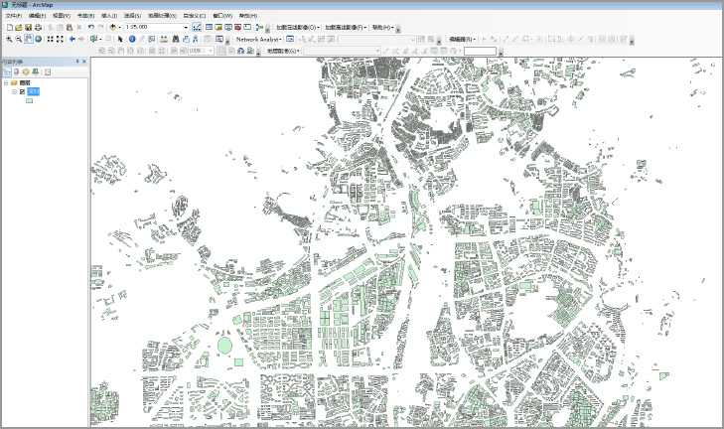This screenshot has width=724, height=429.
Task: Collapse the highlighted layer's tree node
Action: point(14,92)
